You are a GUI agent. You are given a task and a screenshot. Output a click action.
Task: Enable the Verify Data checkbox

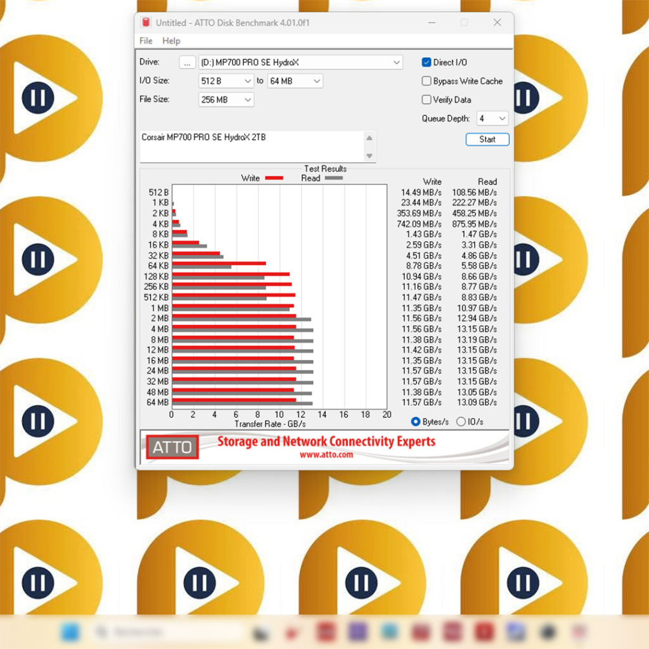pos(427,100)
